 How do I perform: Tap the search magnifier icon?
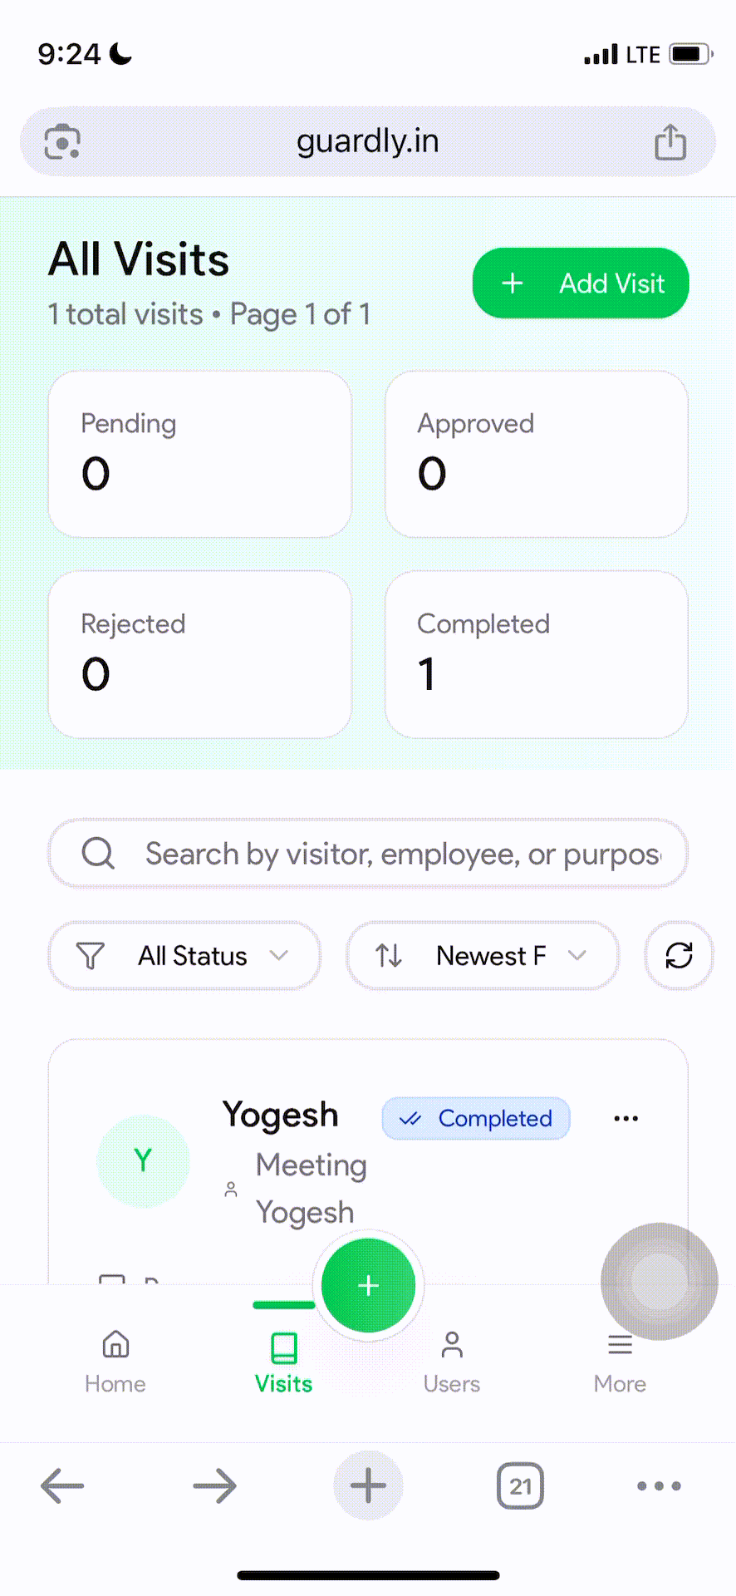coord(98,853)
